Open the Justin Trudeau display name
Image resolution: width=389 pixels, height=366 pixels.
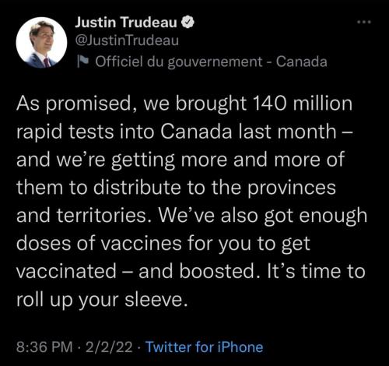coord(126,22)
